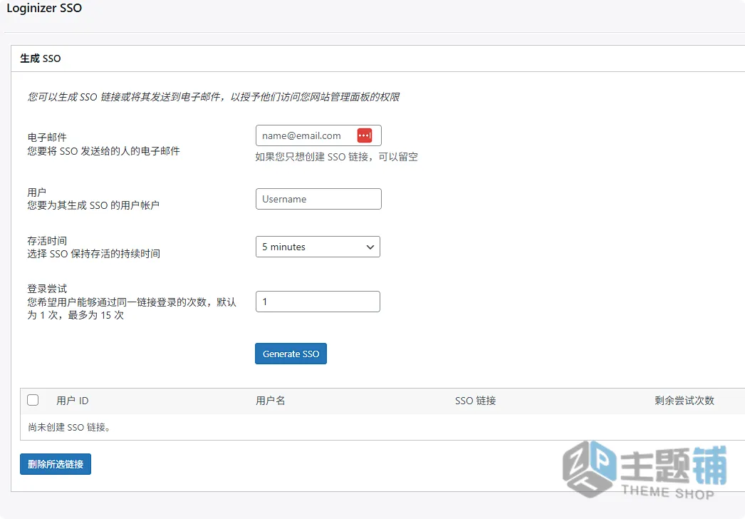
Task: Toggle the select-all checkbox in table header
Action: point(33,400)
